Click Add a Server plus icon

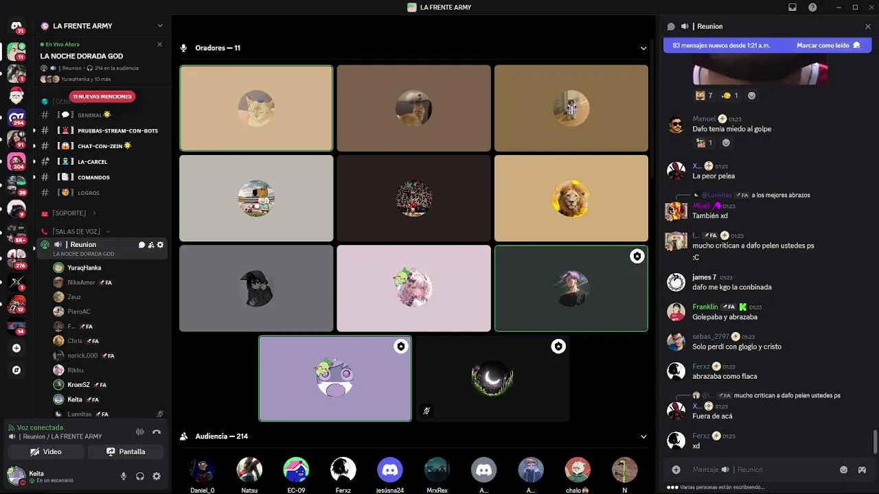point(16,348)
